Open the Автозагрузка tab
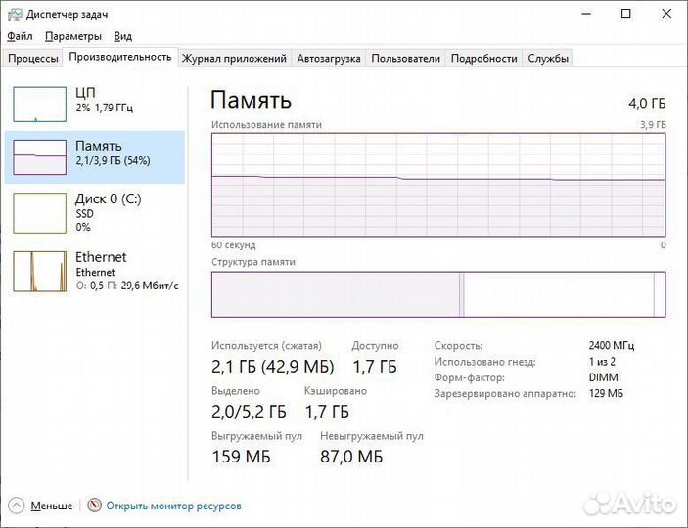 329,59
